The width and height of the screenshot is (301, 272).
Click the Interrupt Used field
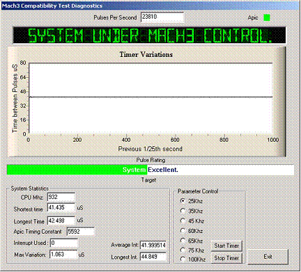(x=63, y=243)
